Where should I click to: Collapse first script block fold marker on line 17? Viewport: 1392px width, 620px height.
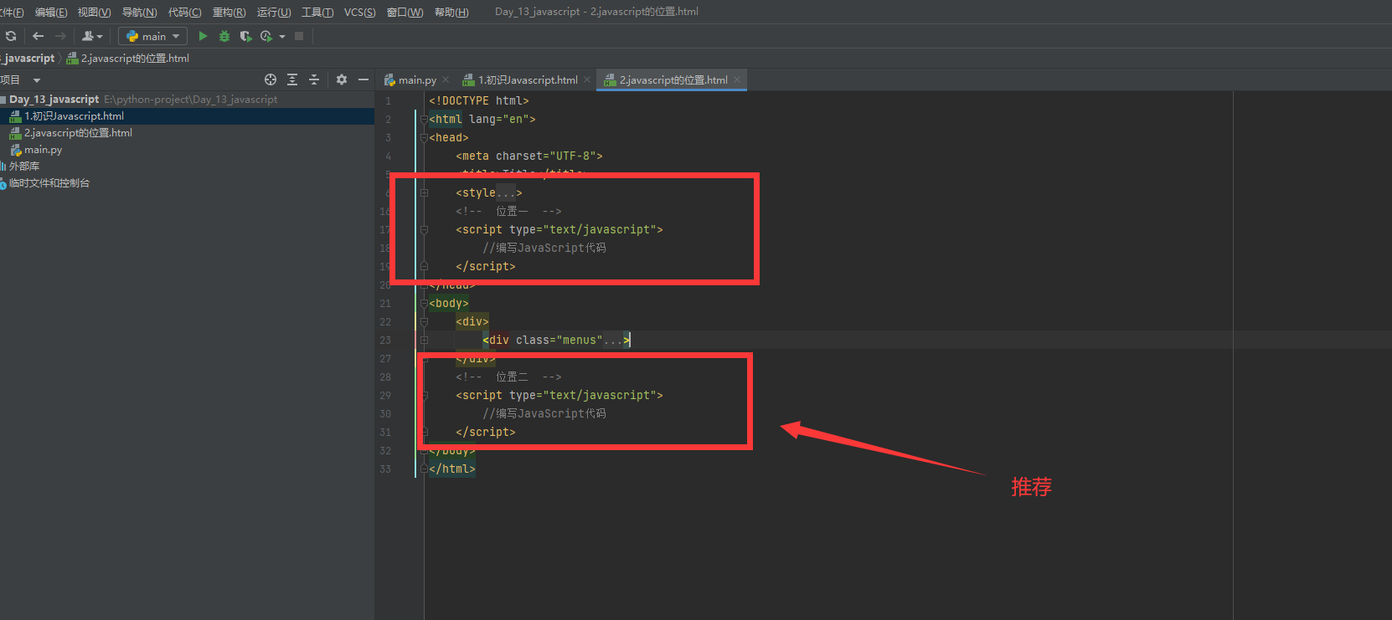coord(424,230)
